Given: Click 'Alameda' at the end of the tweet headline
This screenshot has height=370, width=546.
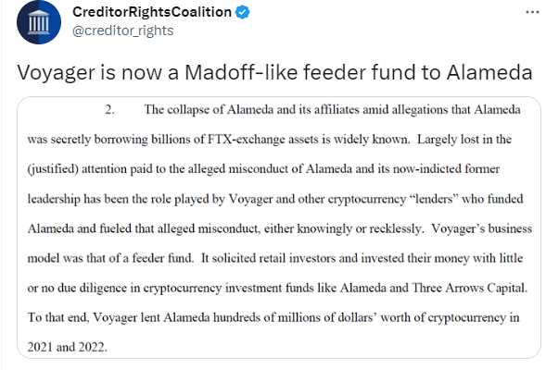Looking at the screenshot, I should (x=489, y=72).
